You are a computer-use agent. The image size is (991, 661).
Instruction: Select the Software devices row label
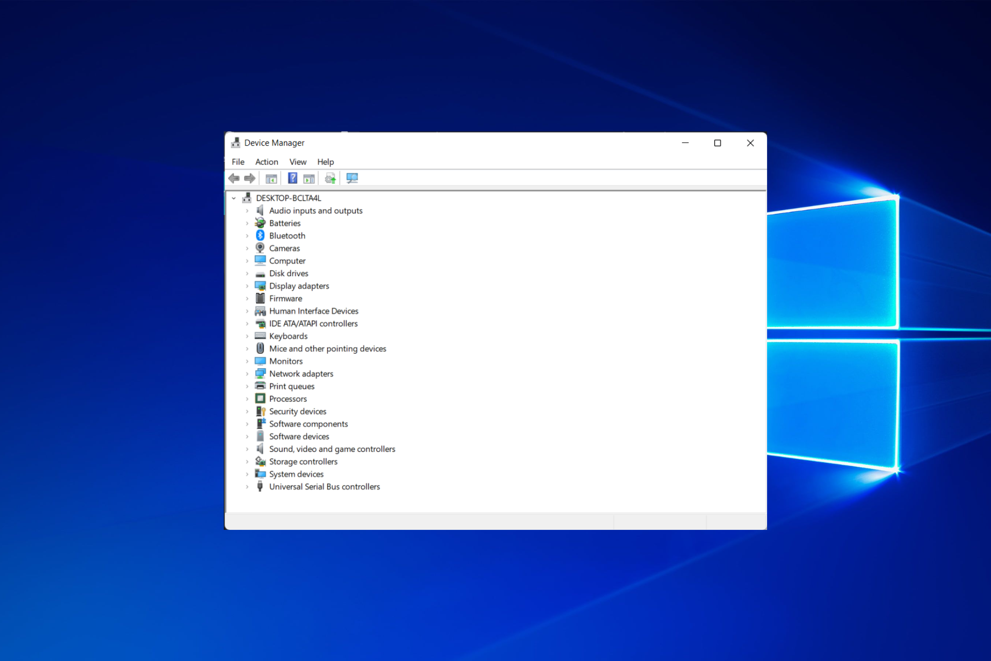click(299, 436)
